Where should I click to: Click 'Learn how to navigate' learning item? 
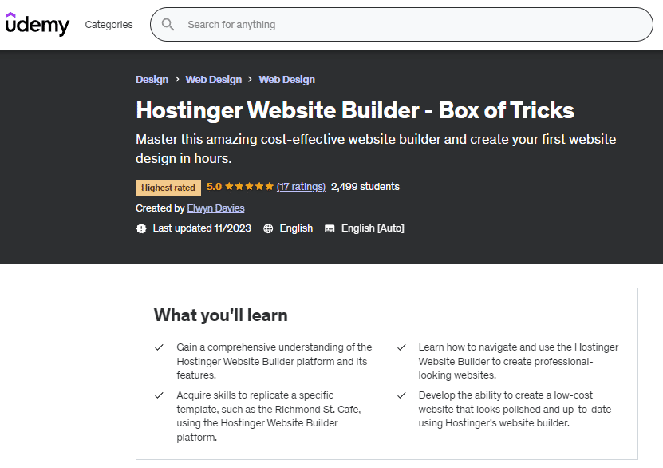(x=519, y=361)
